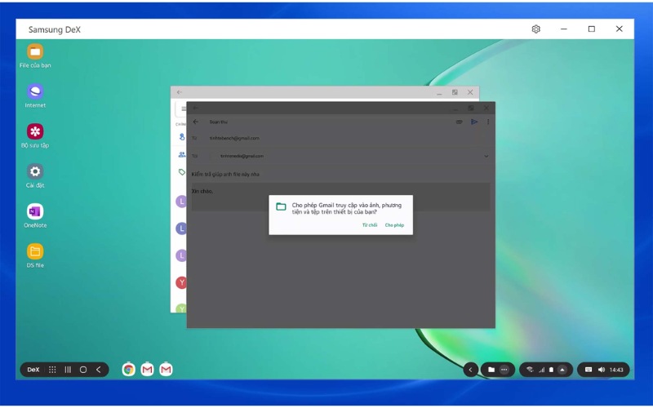
Task: Open the three-dot more menu in taskbar tray
Action: (504, 370)
